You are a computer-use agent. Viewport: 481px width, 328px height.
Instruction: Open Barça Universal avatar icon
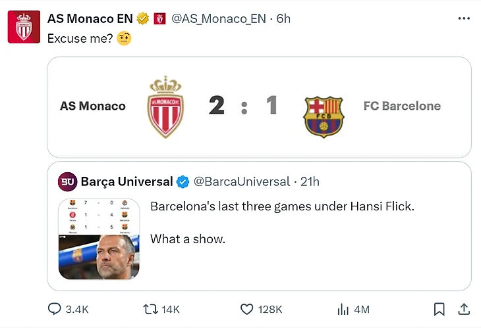point(67,181)
